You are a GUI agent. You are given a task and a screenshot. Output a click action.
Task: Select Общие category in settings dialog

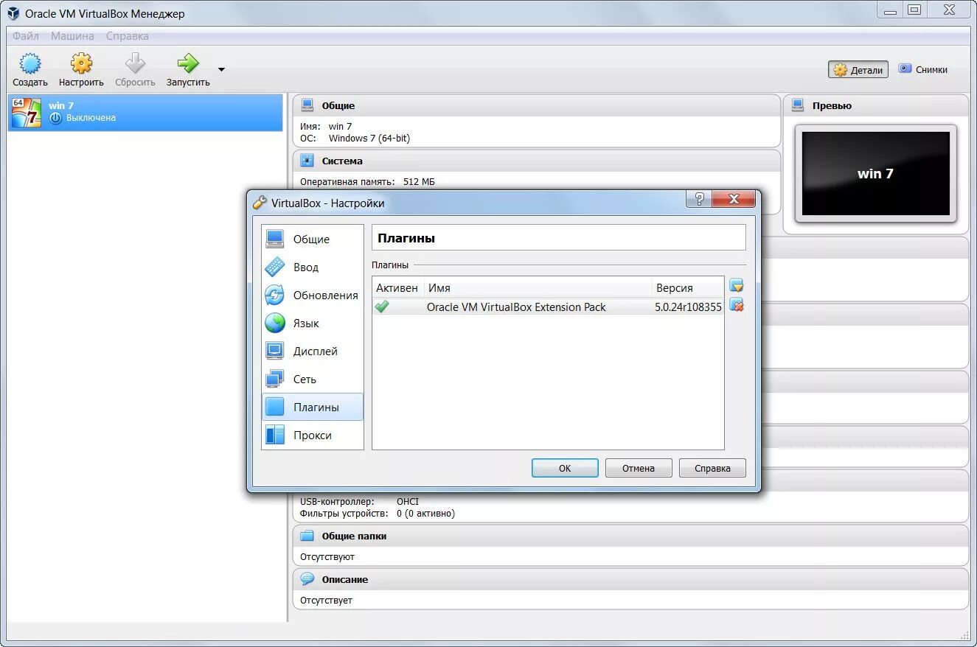[313, 239]
